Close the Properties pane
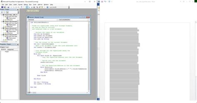Viewport: 197px width, 103px height. point(18,44)
